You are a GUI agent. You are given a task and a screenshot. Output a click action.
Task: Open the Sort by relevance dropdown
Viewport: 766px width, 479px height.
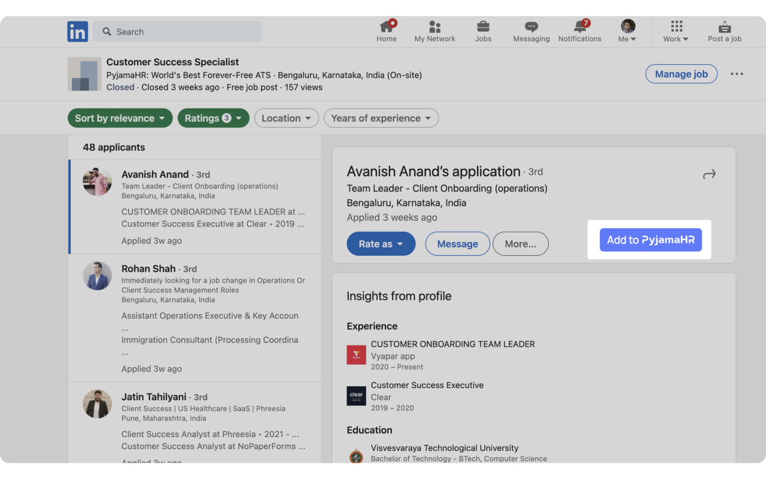tap(120, 118)
